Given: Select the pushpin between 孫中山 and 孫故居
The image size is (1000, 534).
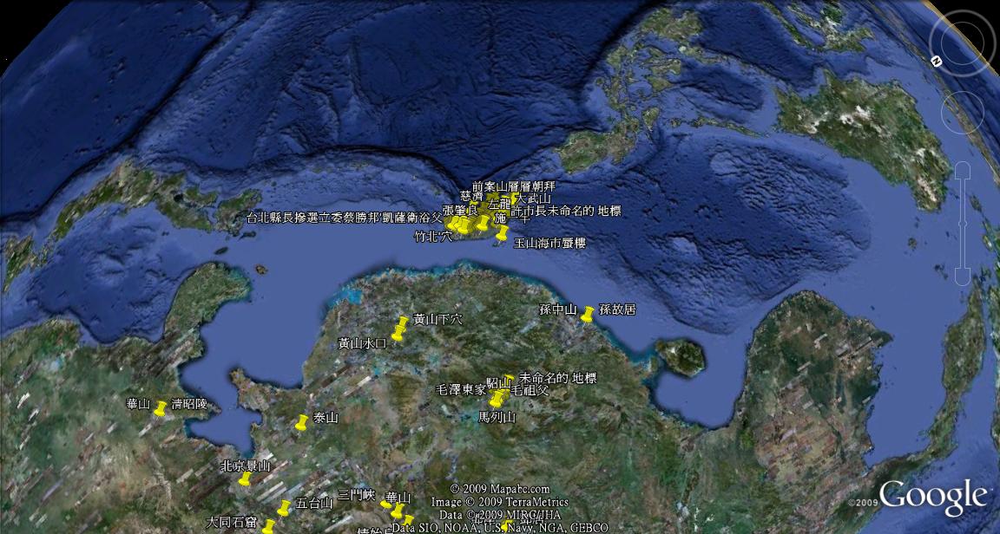Looking at the screenshot, I should (588, 313).
